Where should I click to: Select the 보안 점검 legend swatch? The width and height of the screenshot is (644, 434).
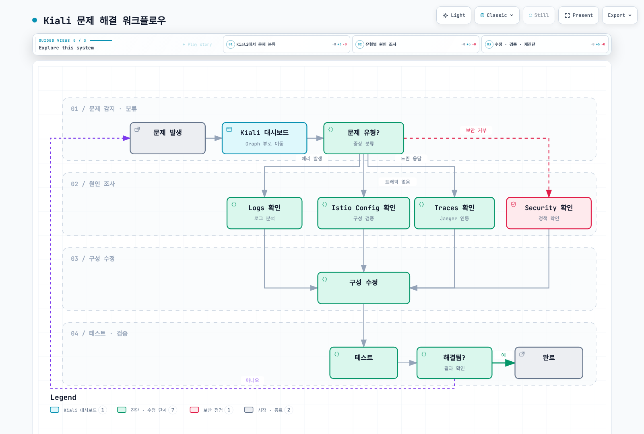(x=194, y=410)
